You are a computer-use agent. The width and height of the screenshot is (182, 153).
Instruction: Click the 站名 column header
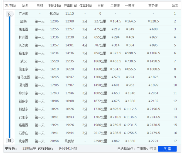tap(25, 5)
